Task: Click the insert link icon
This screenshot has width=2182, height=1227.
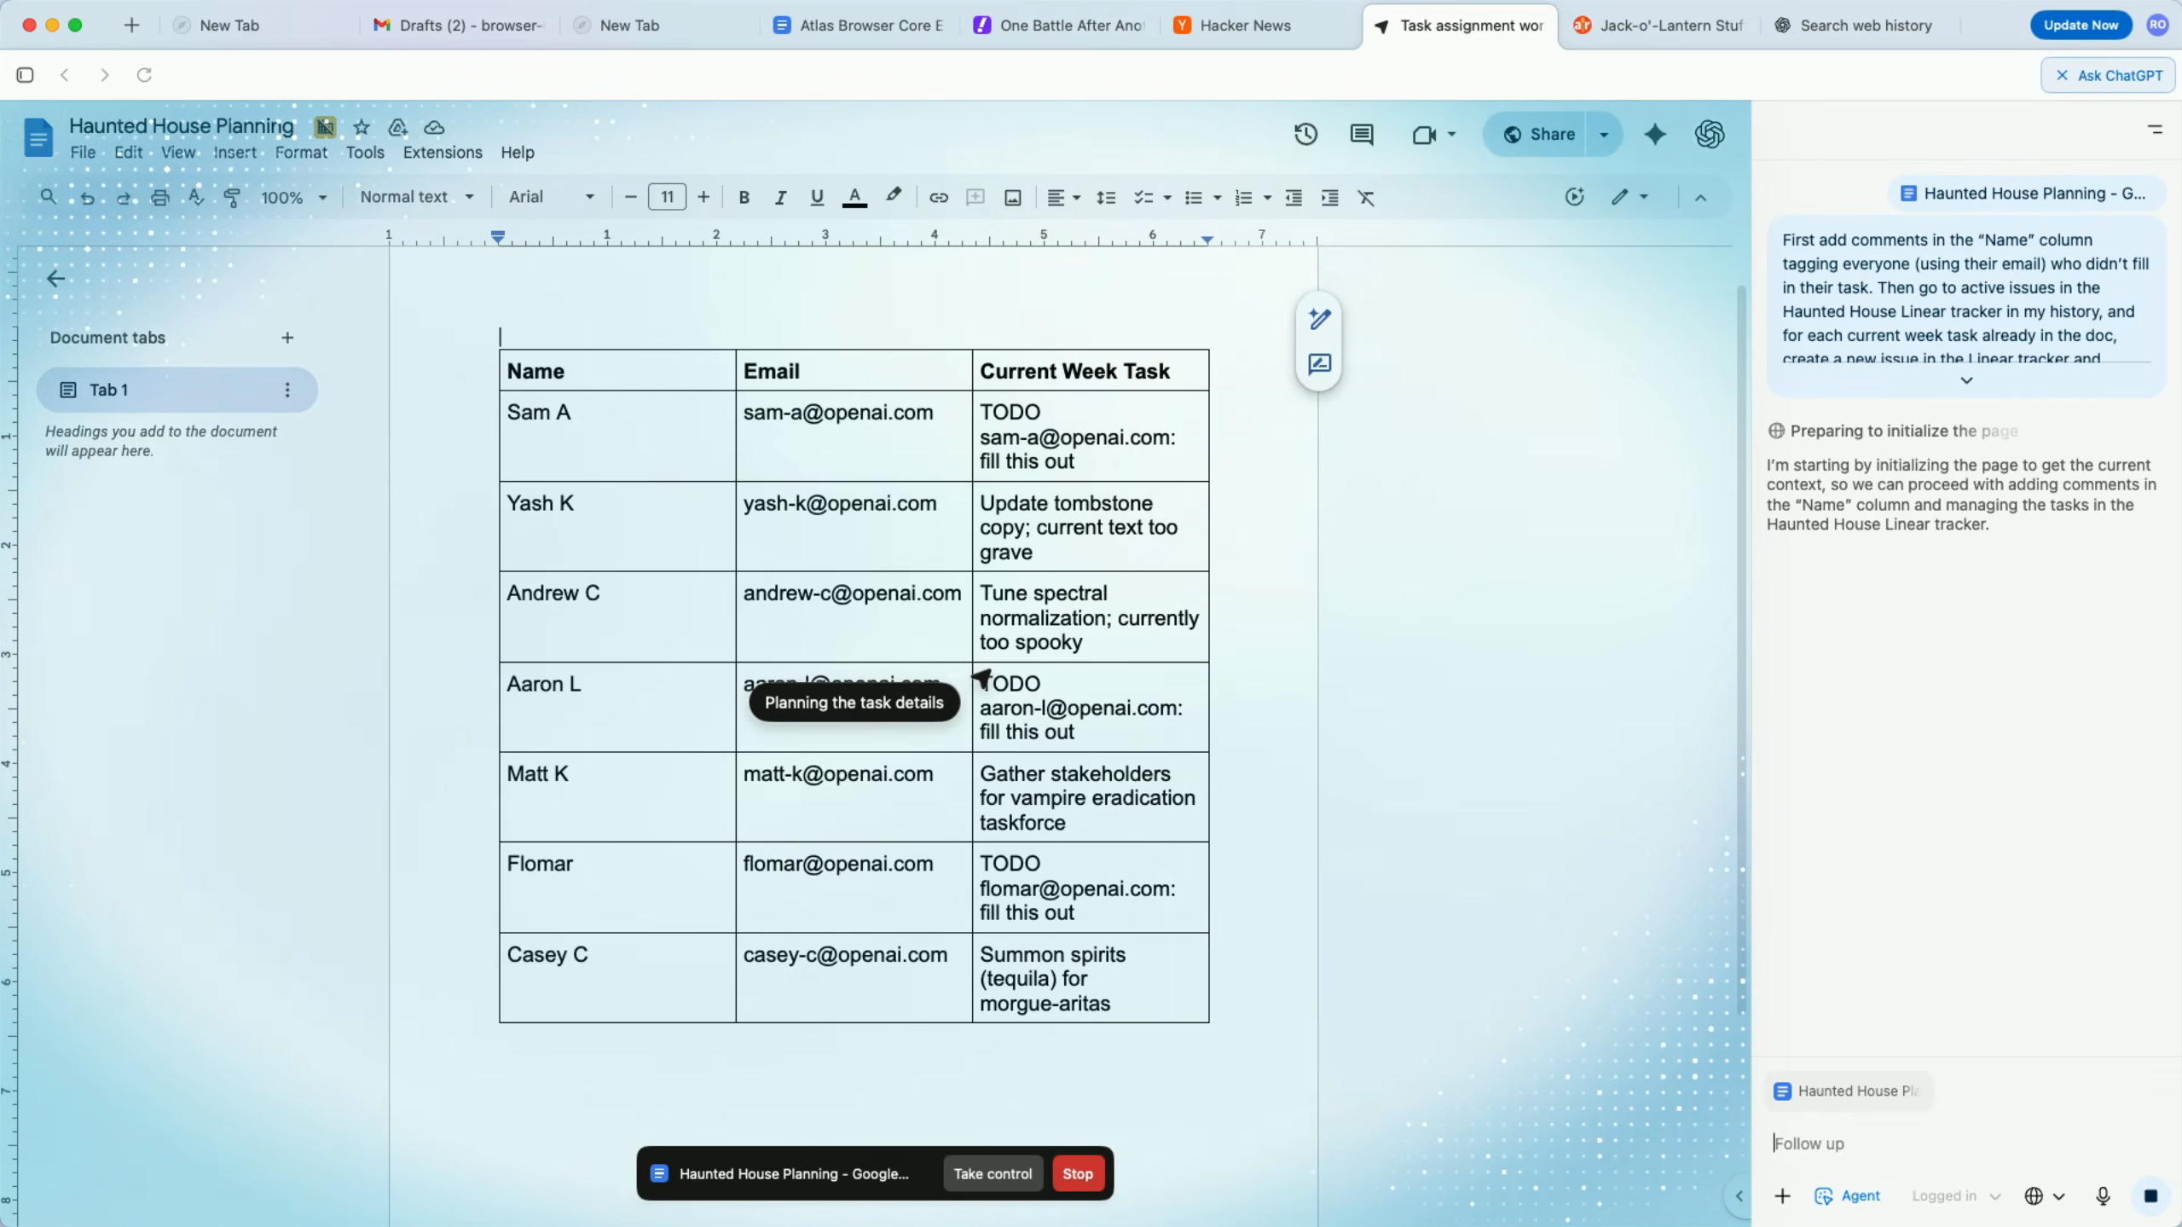Action: 938,197
